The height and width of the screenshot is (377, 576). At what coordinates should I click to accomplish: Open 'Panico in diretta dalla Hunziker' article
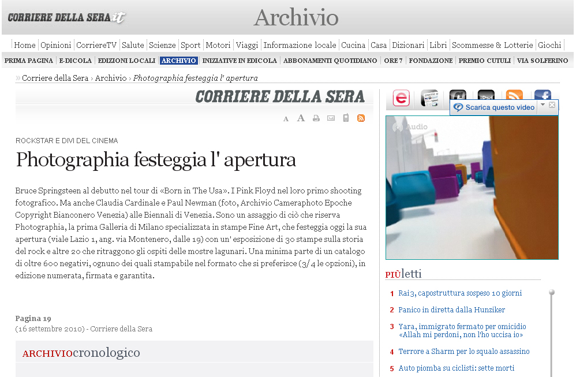point(451,310)
